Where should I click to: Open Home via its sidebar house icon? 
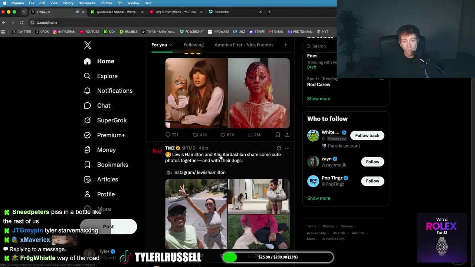87,61
